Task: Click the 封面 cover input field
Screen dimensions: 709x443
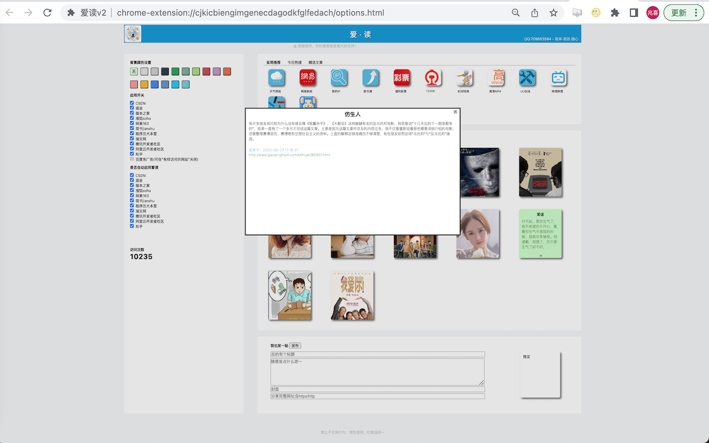Action: (x=378, y=389)
